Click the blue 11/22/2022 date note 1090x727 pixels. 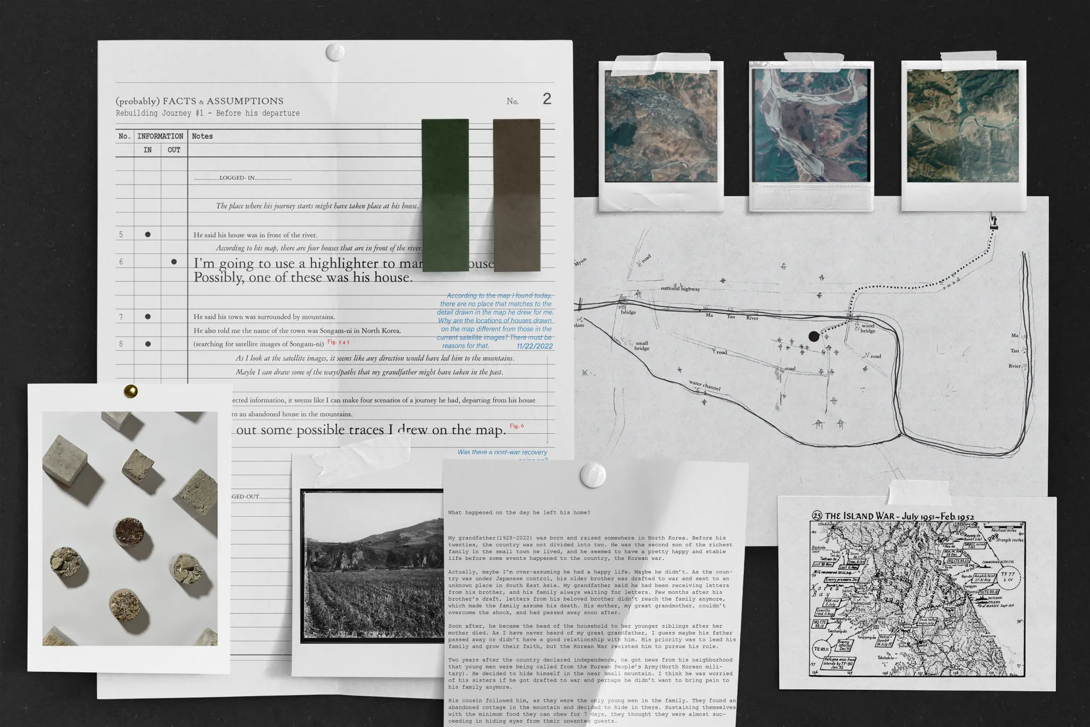tap(534, 346)
